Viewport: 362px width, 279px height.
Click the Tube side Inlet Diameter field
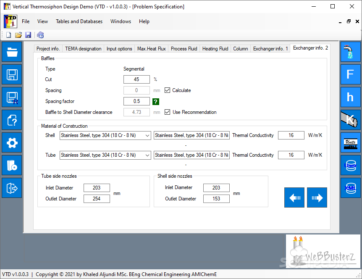pos(97,188)
